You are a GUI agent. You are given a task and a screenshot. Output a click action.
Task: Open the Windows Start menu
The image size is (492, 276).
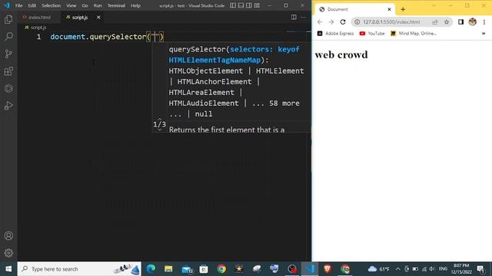coord(8,269)
